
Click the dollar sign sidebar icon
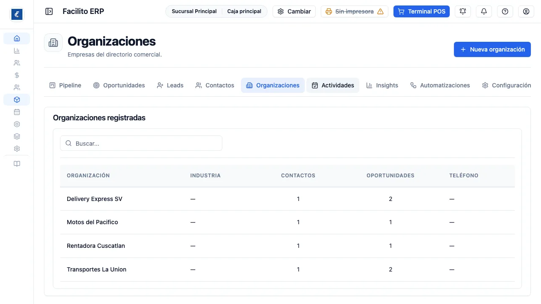click(x=17, y=75)
